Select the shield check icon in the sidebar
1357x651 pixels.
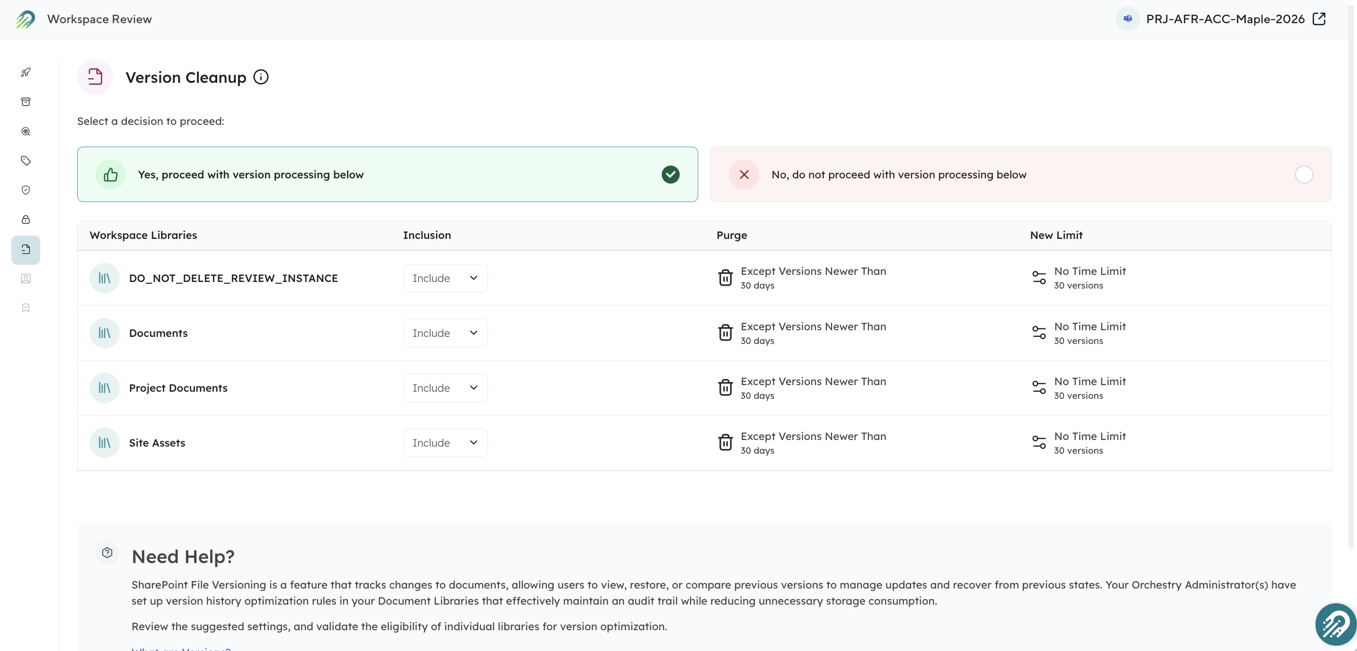(x=25, y=190)
